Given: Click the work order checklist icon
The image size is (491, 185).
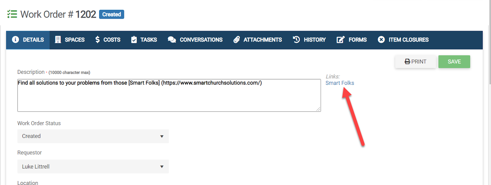Looking at the screenshot, I should (12, 14).
